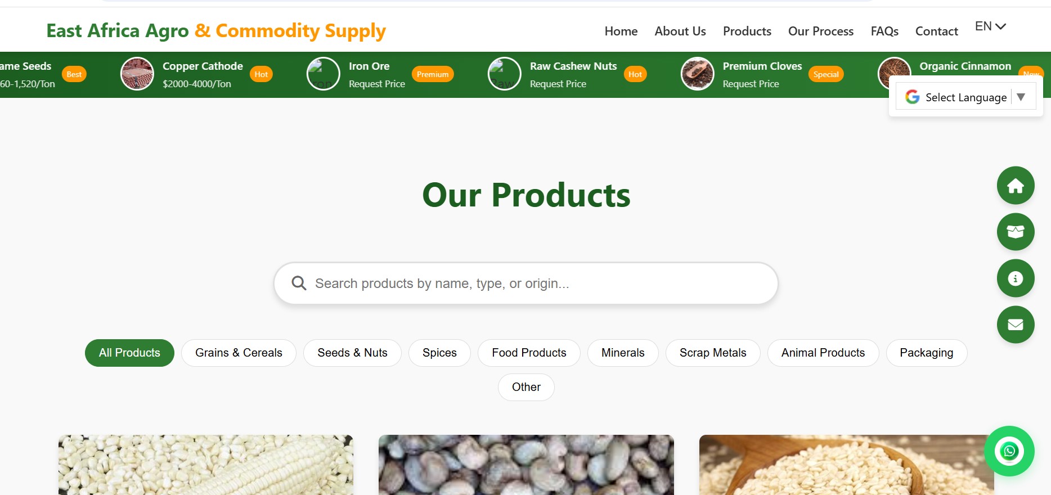Open the Products menu item
Screen dimensions: 1051x495
[x=747, y=31]
